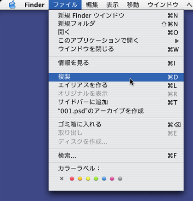Select エイリアスを作る

(116, 85)
